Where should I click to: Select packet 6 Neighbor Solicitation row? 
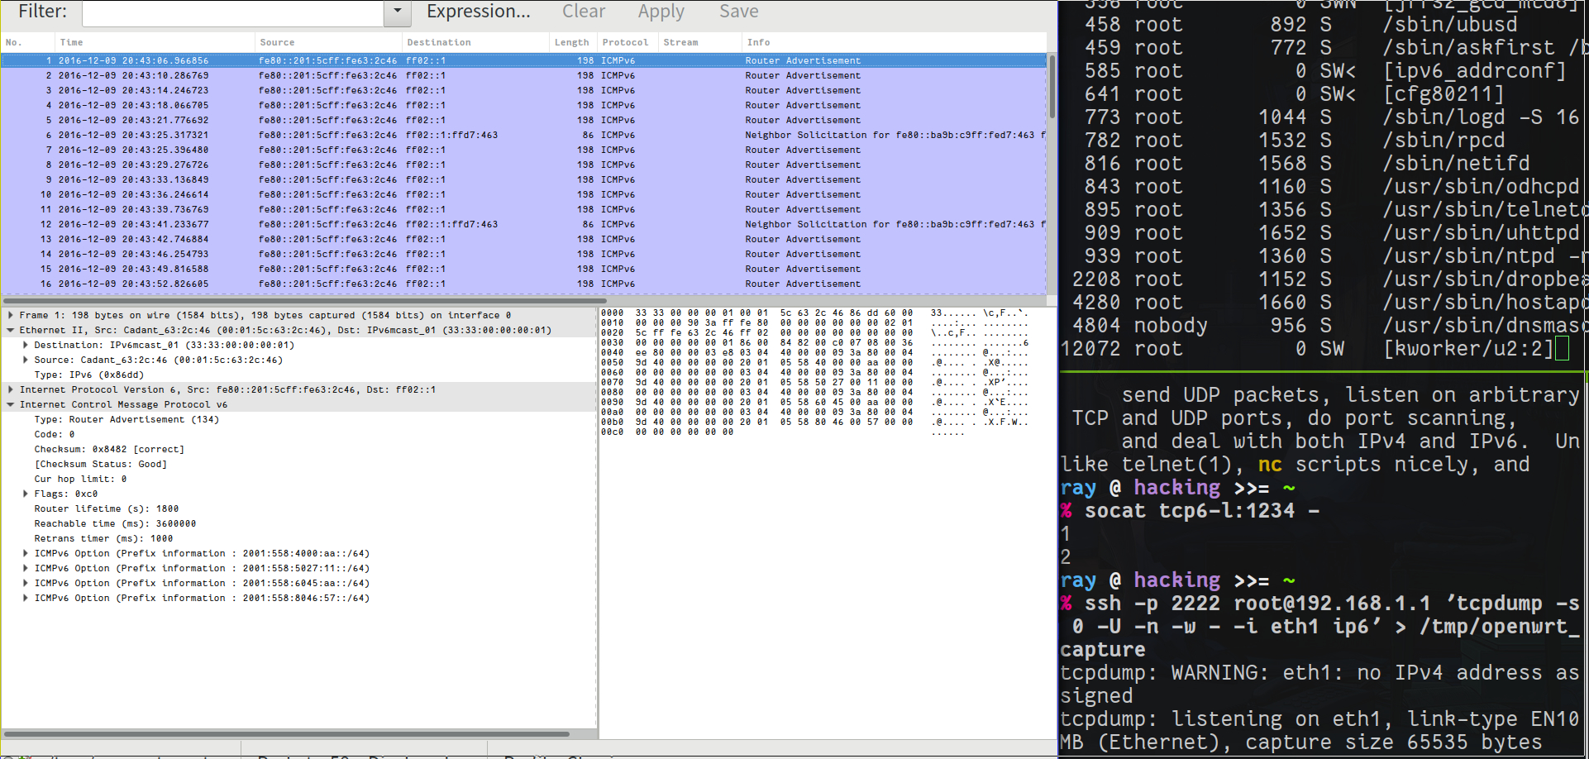click(524, 135)
